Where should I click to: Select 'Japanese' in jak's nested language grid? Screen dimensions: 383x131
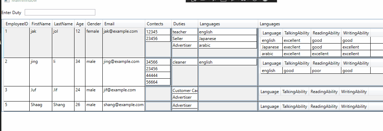click(x=271, y=47)
